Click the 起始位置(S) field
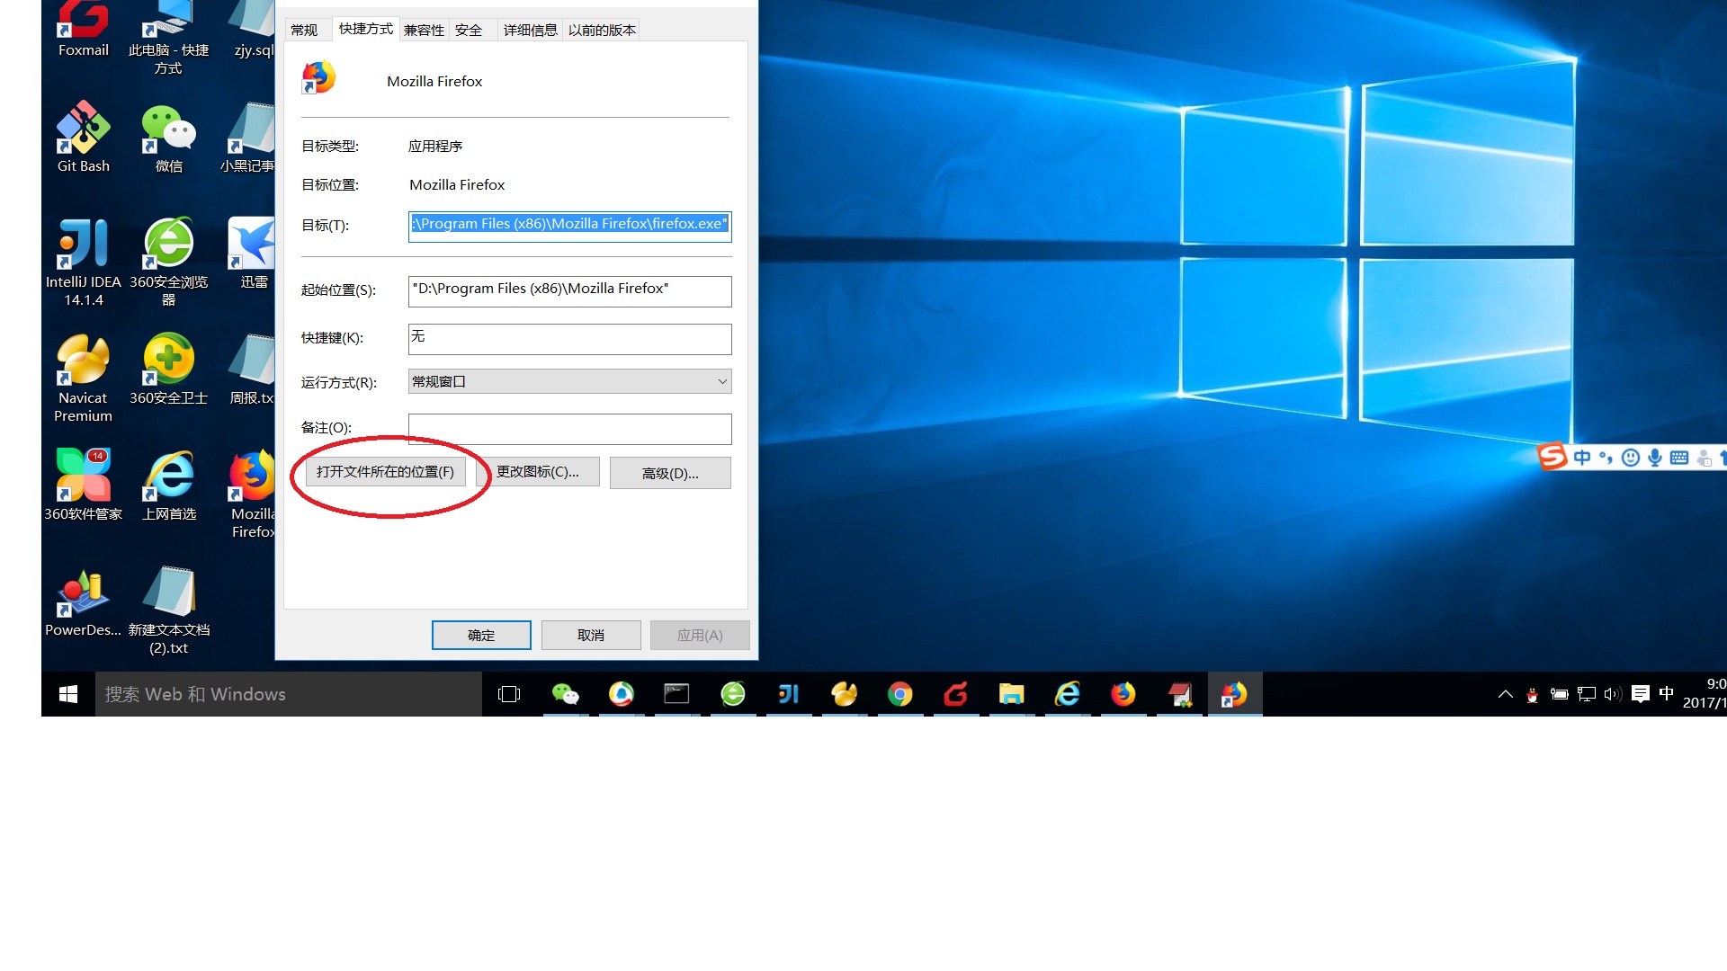1727x971 pixels. click(570, 290)
